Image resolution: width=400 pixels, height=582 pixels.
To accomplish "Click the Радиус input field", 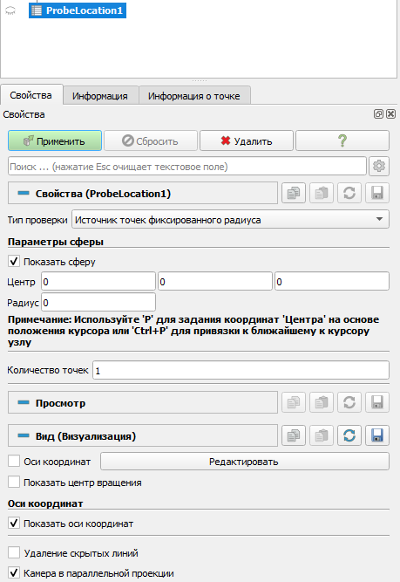I will 98,303.
